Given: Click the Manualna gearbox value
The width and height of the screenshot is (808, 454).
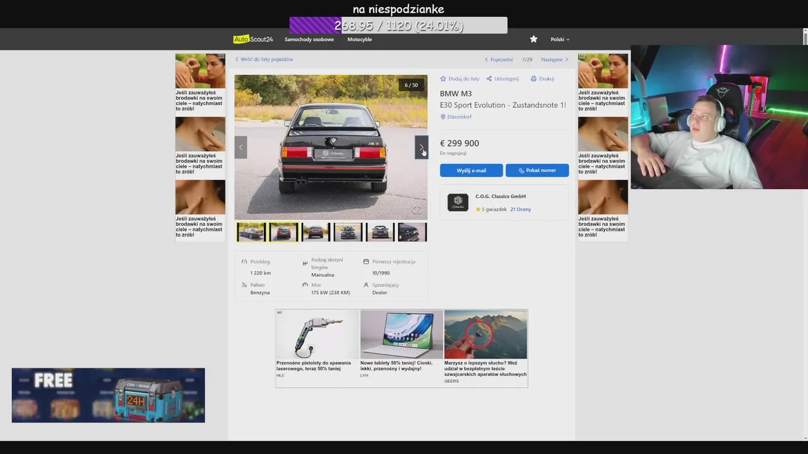Looking at the screenshot, I should pyautogui.click(x=323, y=275).
